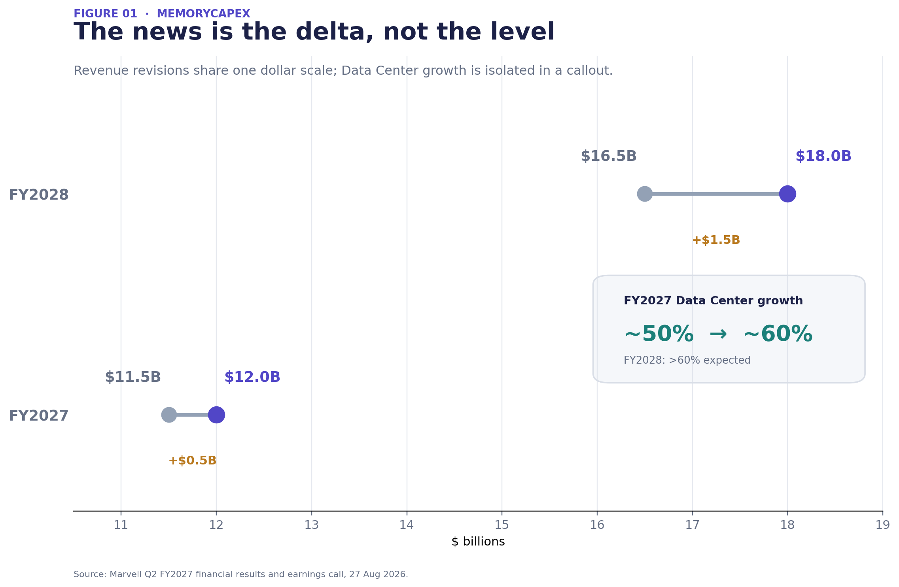
Task: Click the FY2027 Data Center growth heading
Action: pyautogui.click(x=713, y=300)
